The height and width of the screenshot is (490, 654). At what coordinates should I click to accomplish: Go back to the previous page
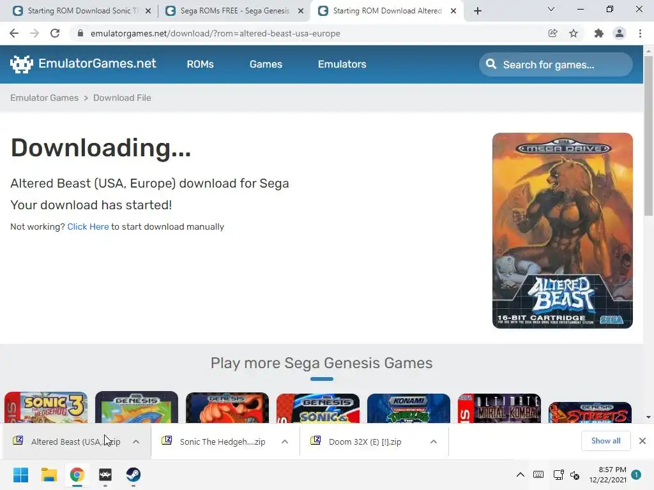pyautogui.click(x=14, y=33)
